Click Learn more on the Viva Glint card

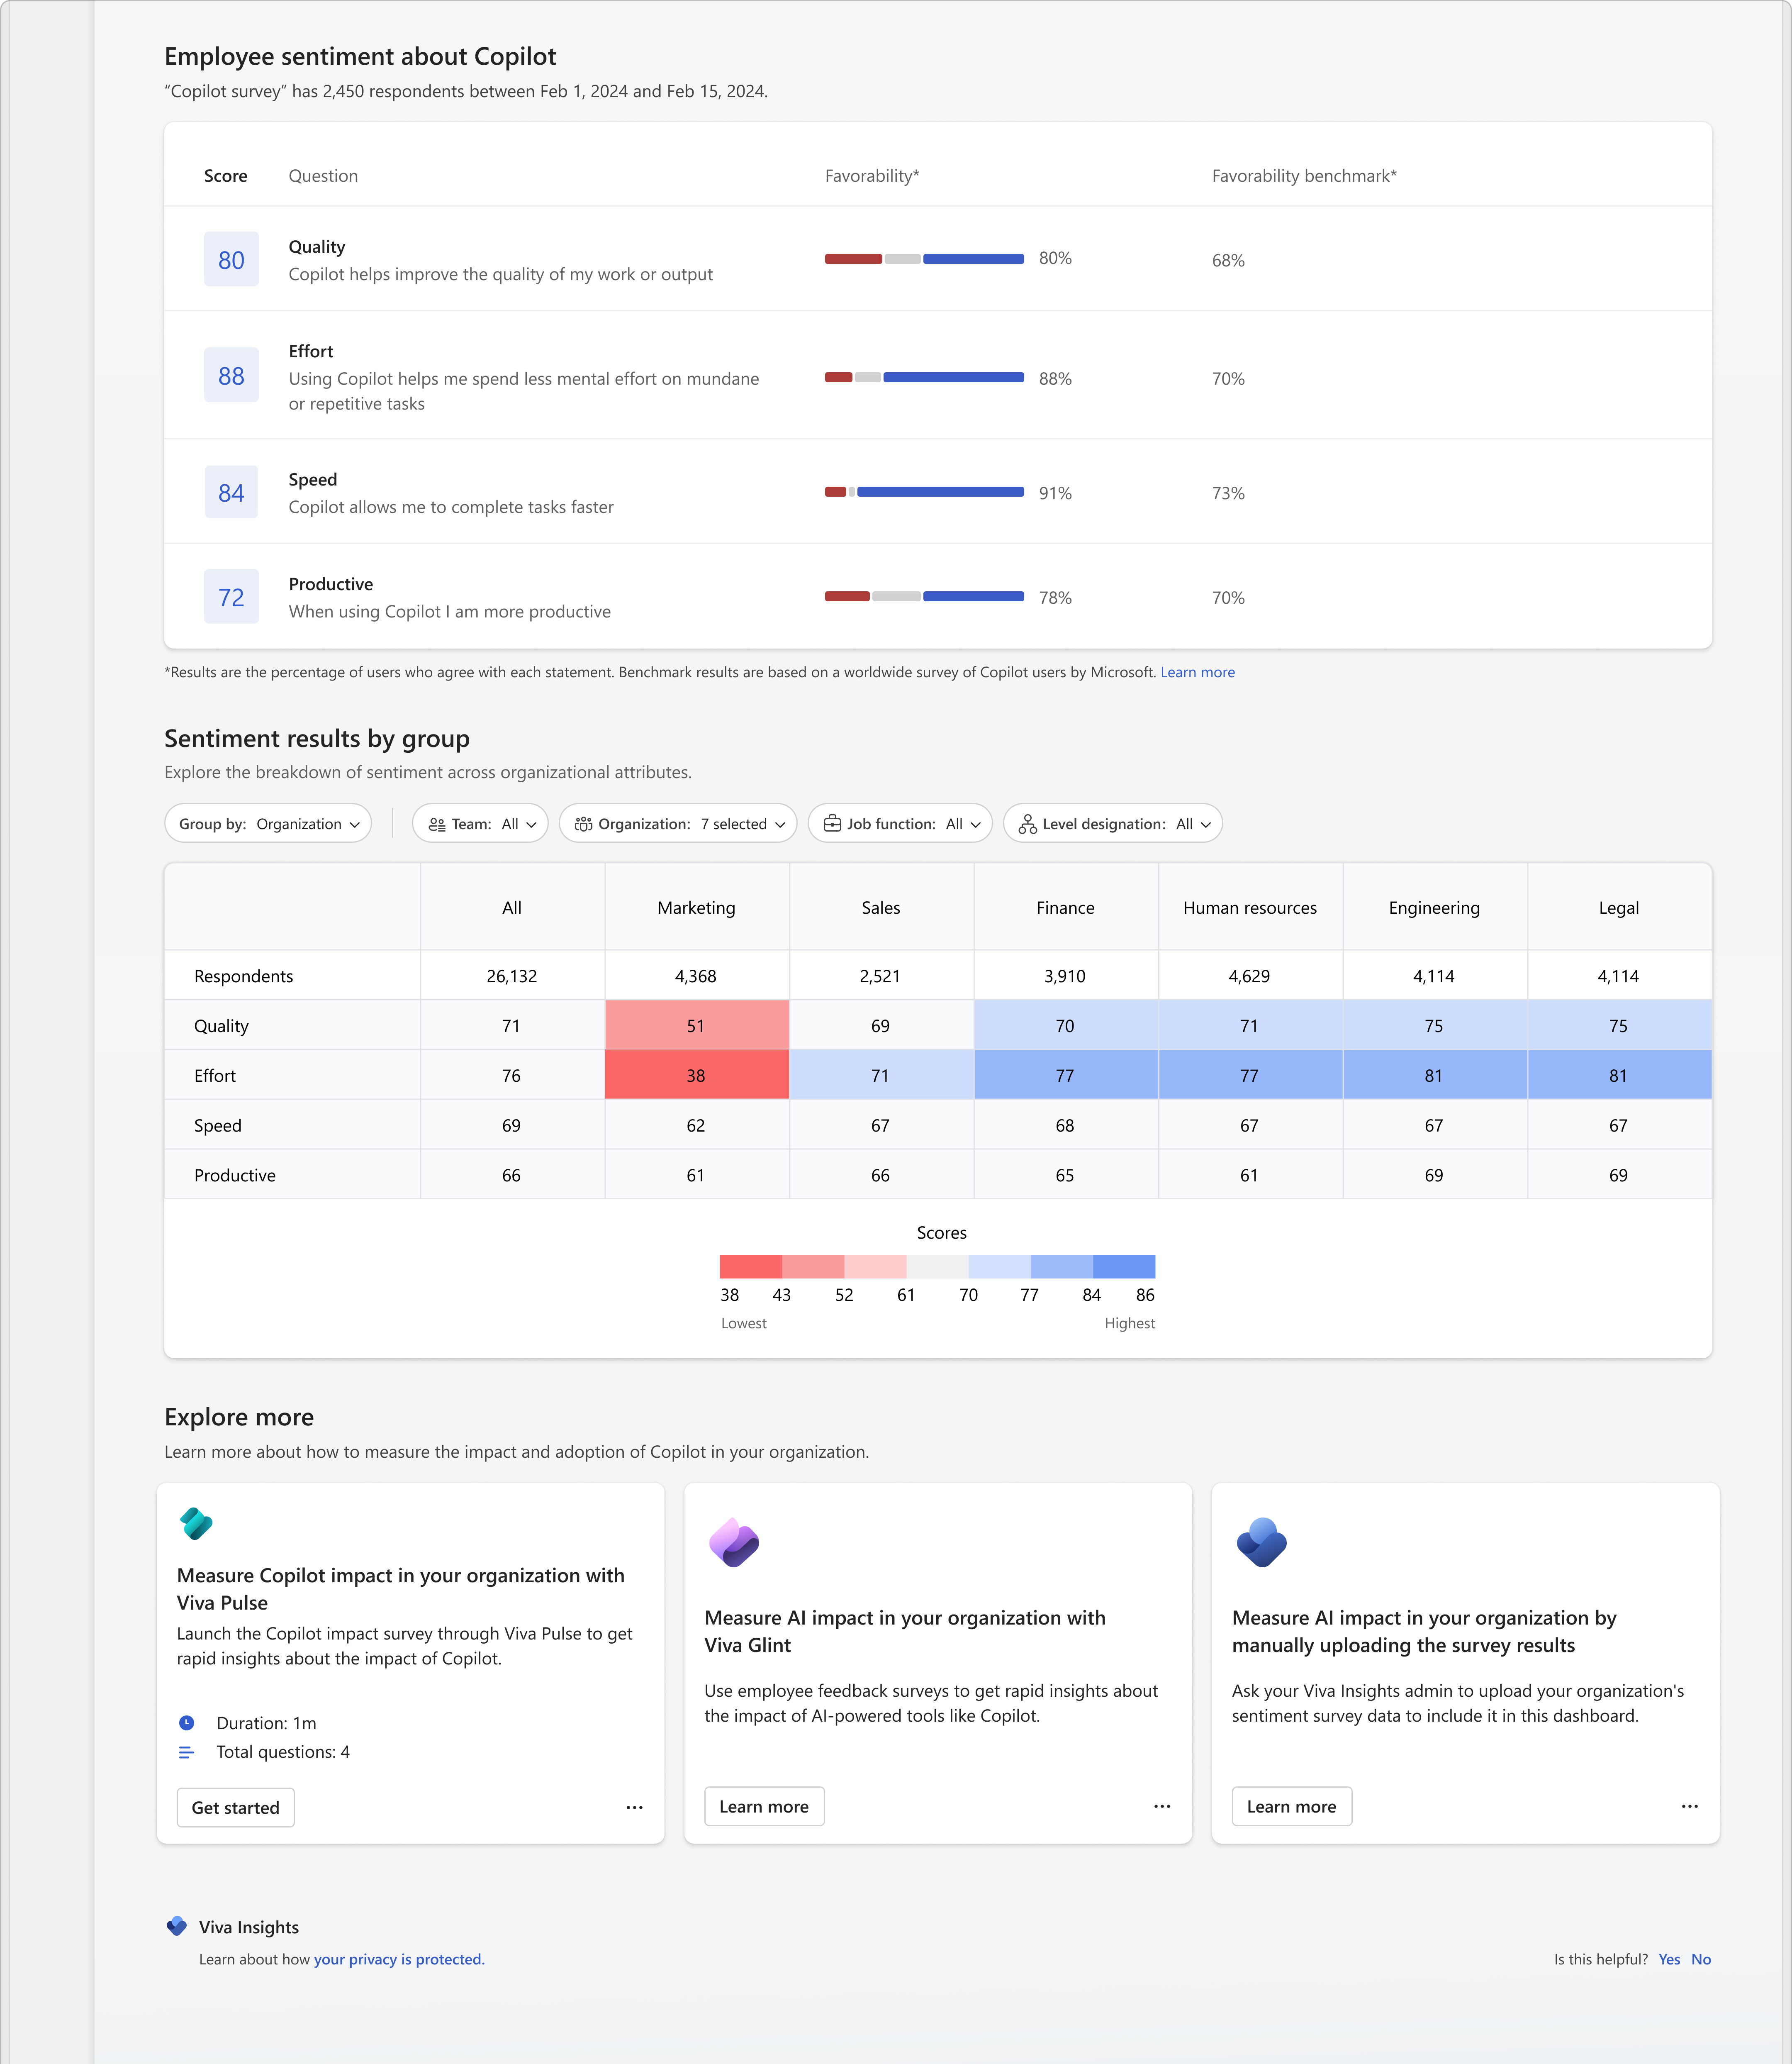click(x=764, y=1806)
